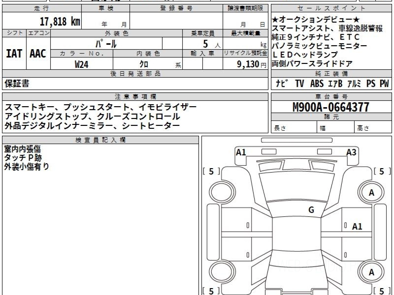Click the 外装色 header
This screenshot has width=394, height=295.
(117, 33)
